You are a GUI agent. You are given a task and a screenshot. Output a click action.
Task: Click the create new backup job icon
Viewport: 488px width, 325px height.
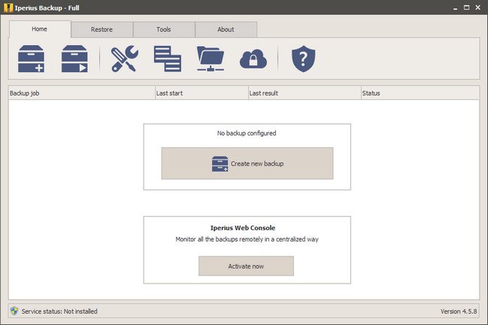[x=31, y=59]
